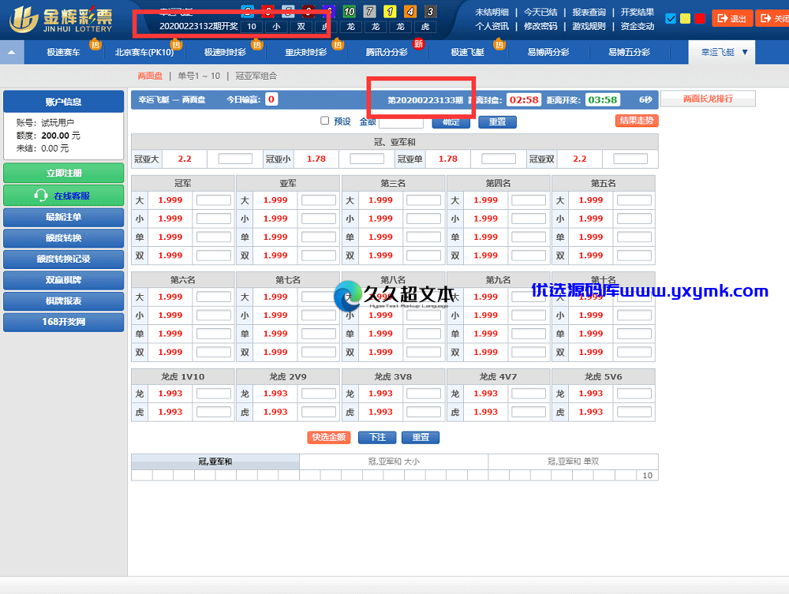Image resolution: width=789 pixels, height=594 pixels.
Task: Select the 冠,亚军和 大小 history tab
Action: click(394, 461)
